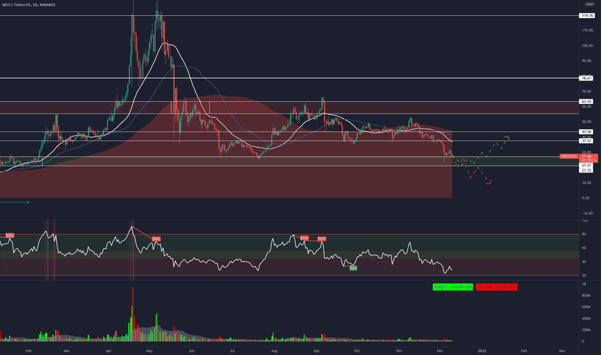Select the 21.12 price level label
The height and width of the screenshot is (355, 601).
586,170
